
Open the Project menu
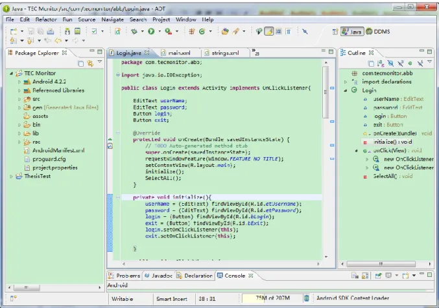[161, 19]
